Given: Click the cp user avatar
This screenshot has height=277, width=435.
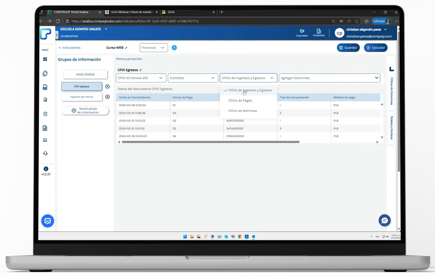Looking at the screenshot, I should pos(339,33).
